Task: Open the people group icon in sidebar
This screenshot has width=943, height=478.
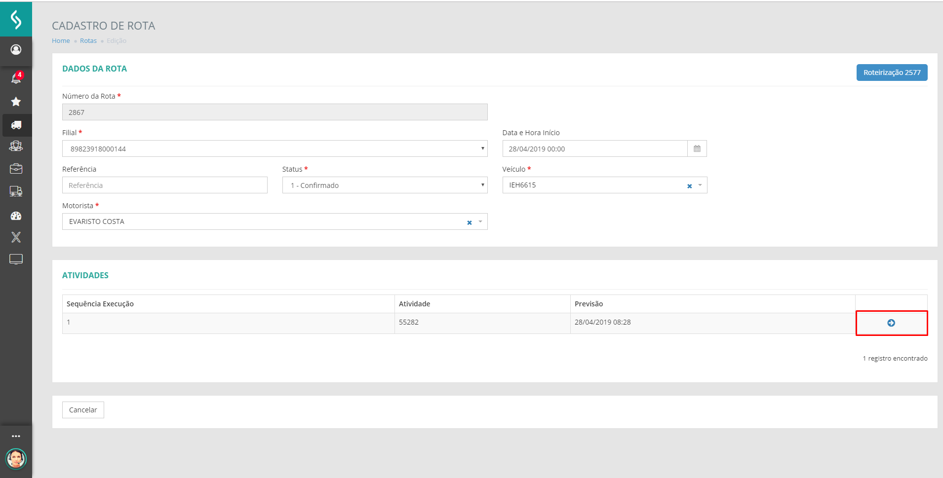Action: (16, 146)
